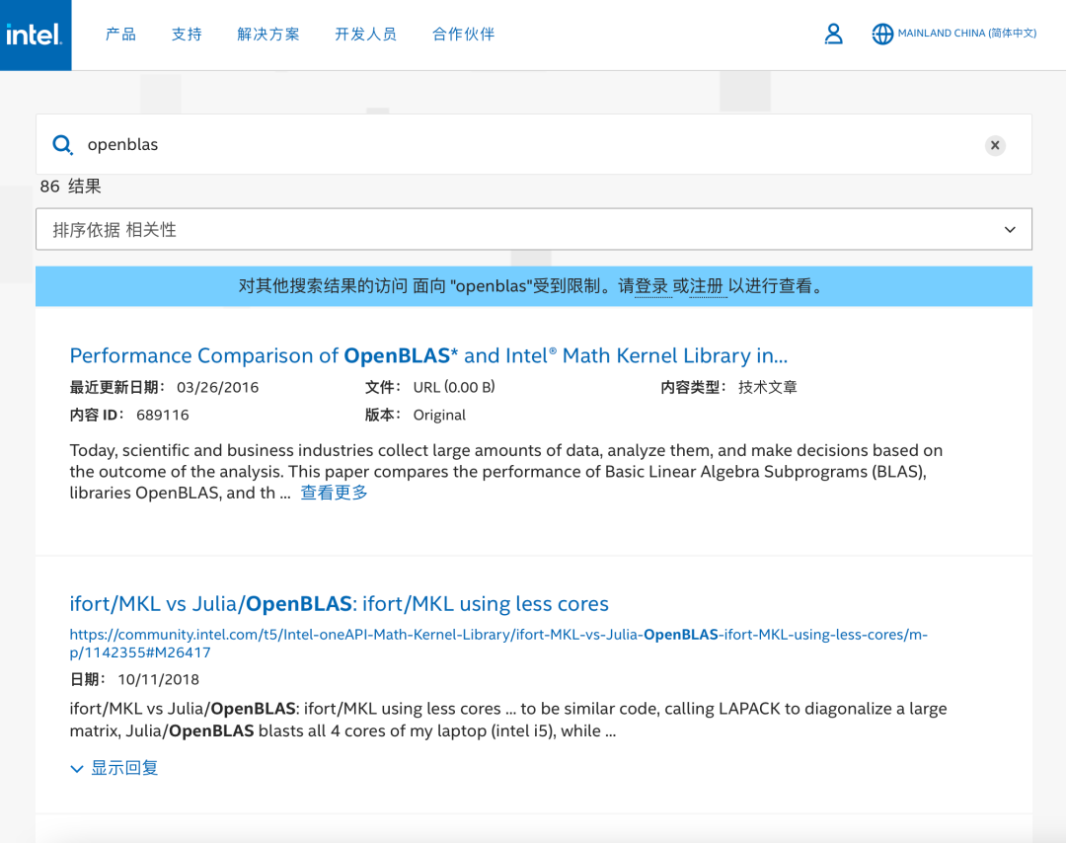Click 注册 in the restriction banner

pyautogui.click(x=706, y=286)
